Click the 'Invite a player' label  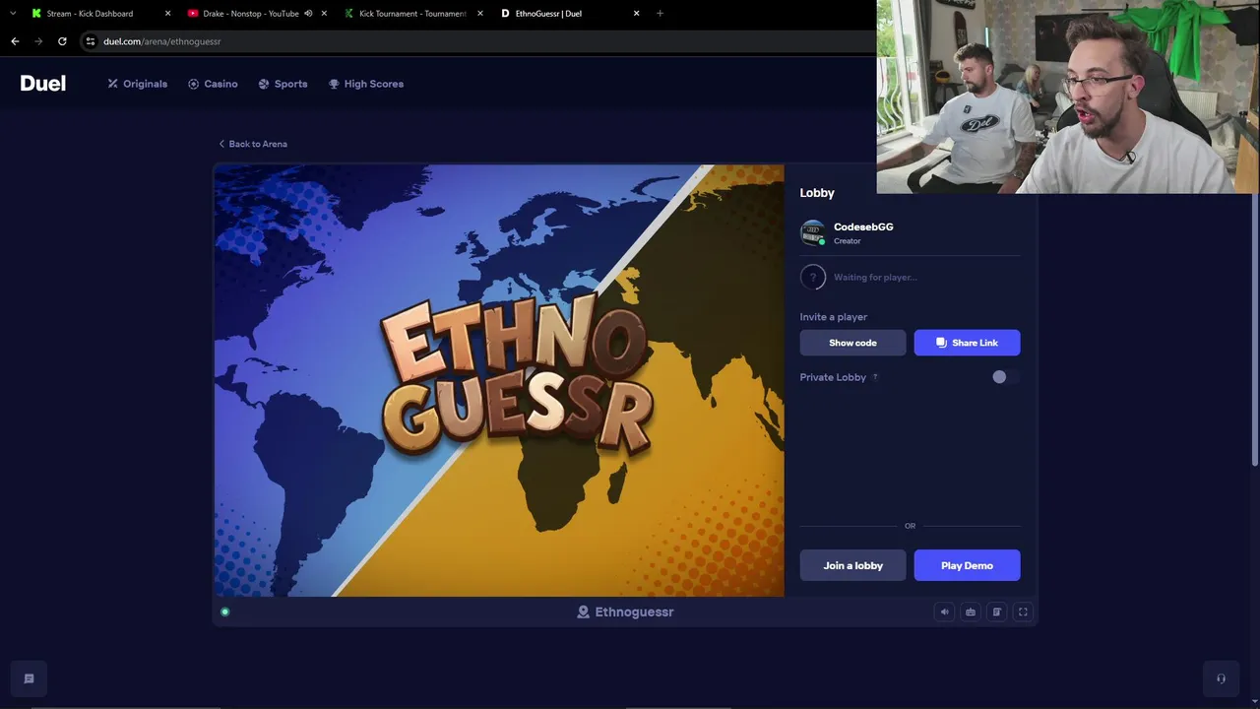[834, 317]
